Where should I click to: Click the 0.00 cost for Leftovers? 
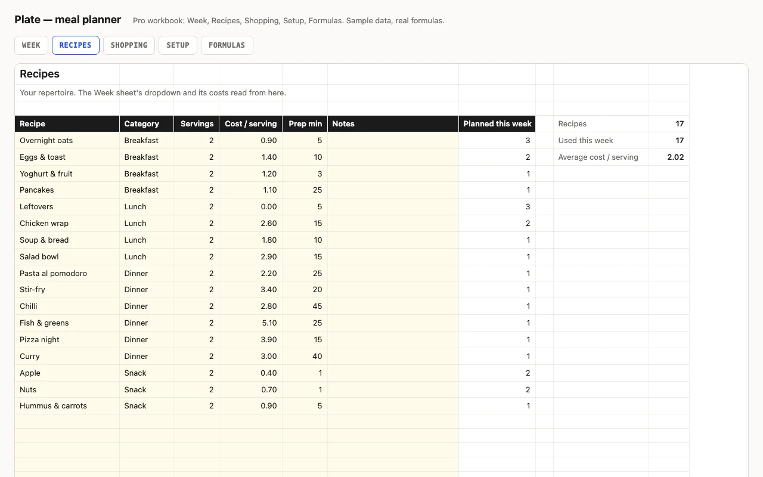251,207
